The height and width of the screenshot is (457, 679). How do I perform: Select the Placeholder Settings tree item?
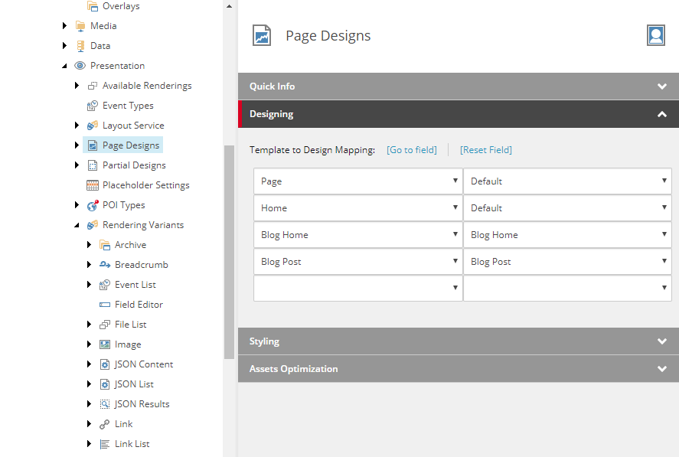146,185
